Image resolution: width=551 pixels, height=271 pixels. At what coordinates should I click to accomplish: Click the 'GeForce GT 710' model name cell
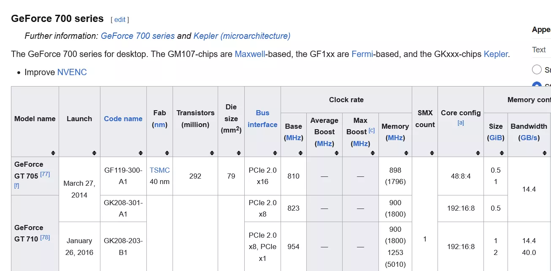[35, 233]
